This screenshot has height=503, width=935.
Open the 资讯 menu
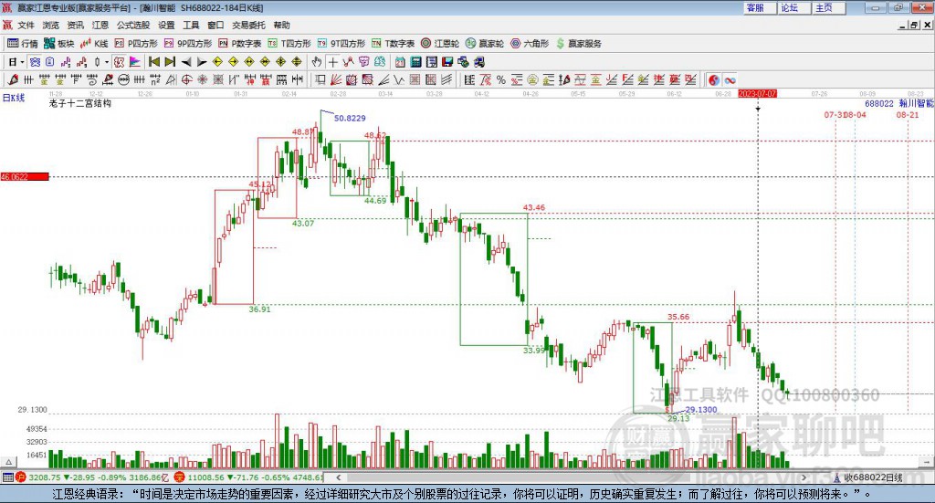click(x=75, y=25)
